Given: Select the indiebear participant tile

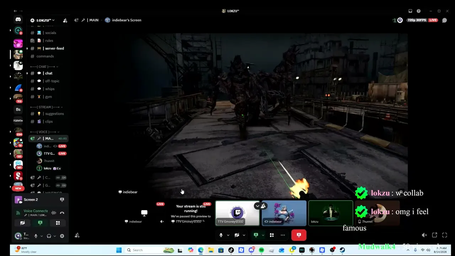Looking at the screenshot, I should [284, 213].
